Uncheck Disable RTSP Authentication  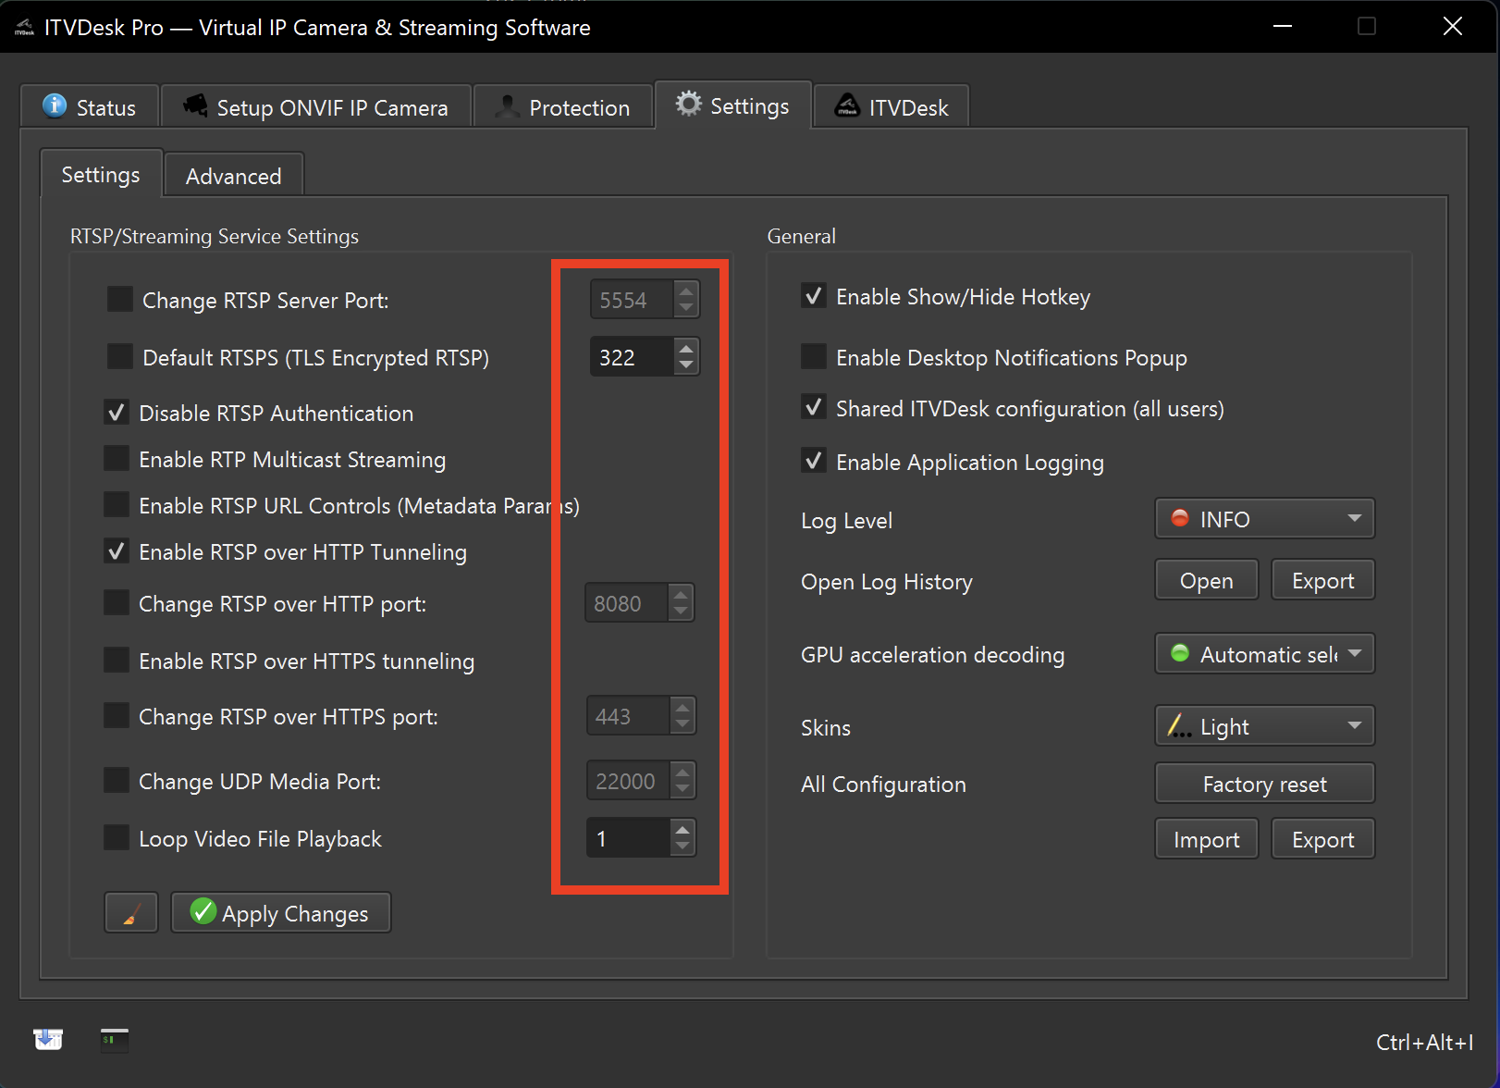point(117,413)
